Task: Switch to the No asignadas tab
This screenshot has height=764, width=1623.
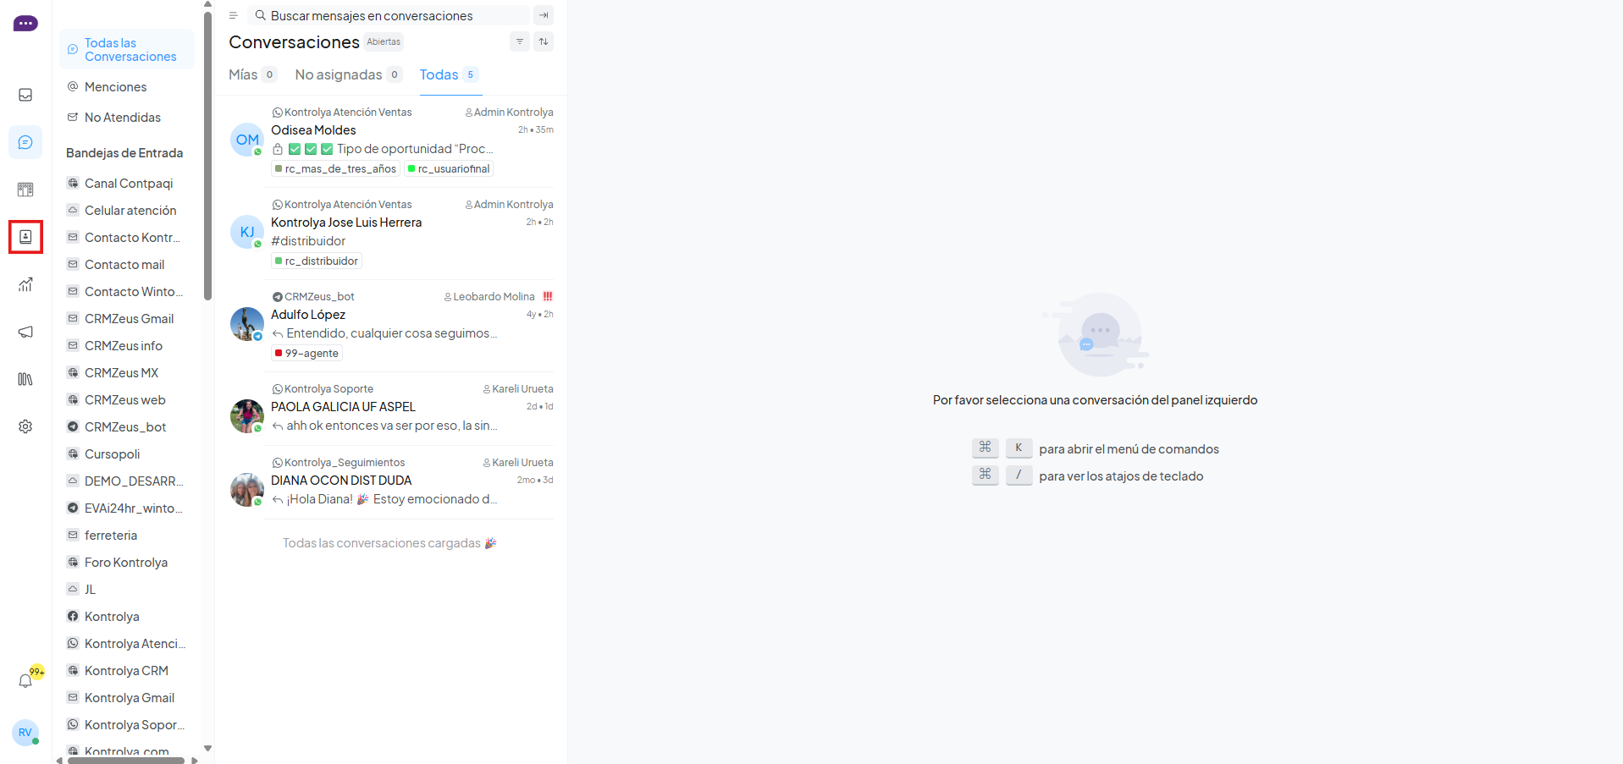Action: pos(348,74)
